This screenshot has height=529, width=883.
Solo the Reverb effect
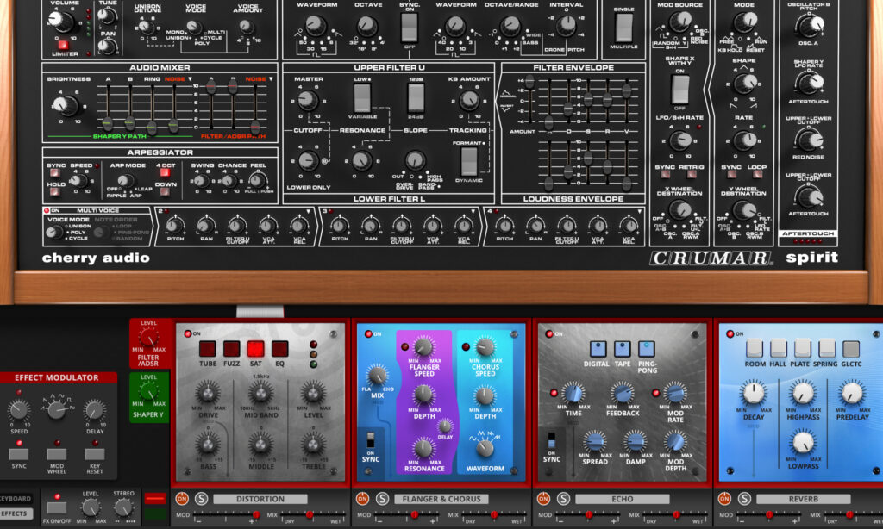click(x=744, y=499)
